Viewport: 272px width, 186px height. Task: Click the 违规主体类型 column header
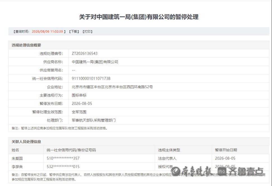(169, 150)
